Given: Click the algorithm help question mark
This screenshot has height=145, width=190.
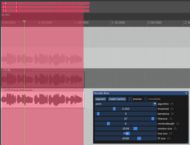Looking at the screenshot, I should coord(172,104).
